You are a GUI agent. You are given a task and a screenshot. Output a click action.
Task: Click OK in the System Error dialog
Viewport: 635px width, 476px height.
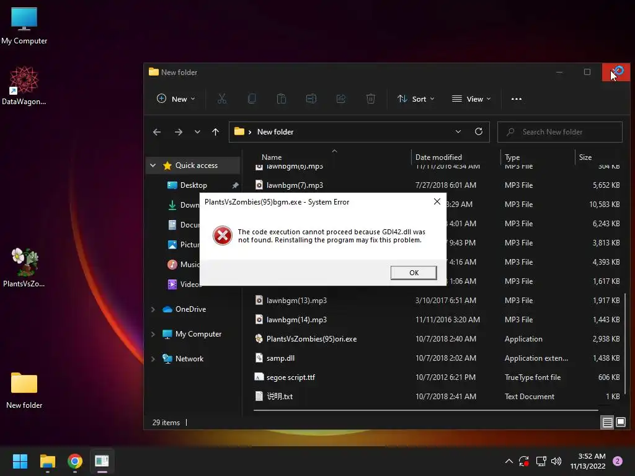pyautogui.click(x=414, y=273)
